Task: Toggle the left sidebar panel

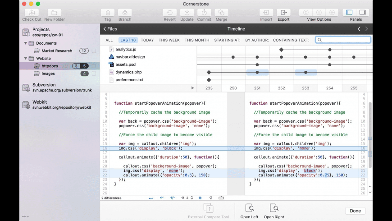Action: pos(349,13)
